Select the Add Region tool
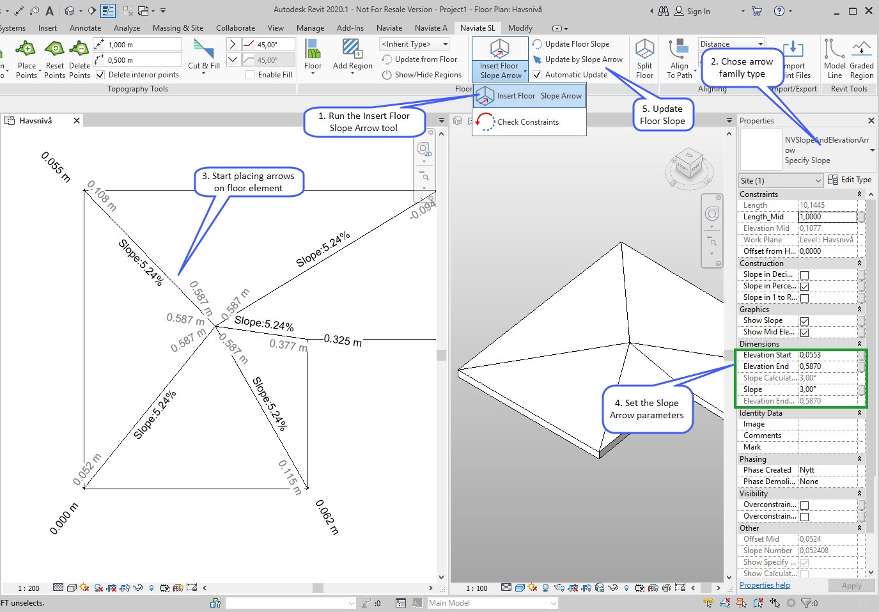 point(352,50)
